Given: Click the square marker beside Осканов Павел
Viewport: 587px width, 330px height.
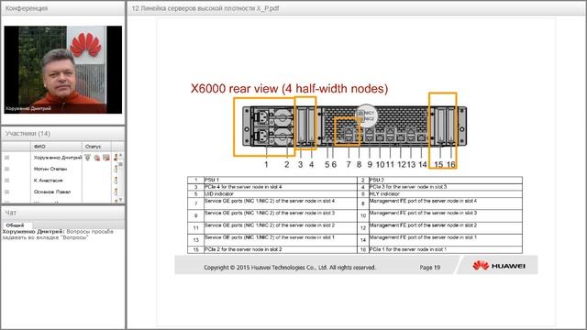Looking at the screenshot, I should click(6, 192).
